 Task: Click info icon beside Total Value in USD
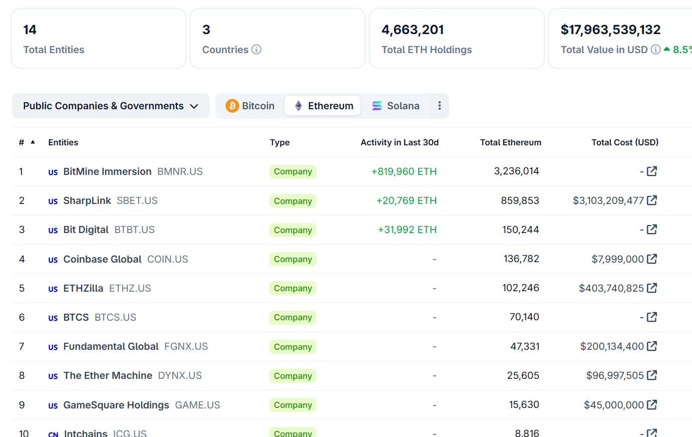pos(655,50)
